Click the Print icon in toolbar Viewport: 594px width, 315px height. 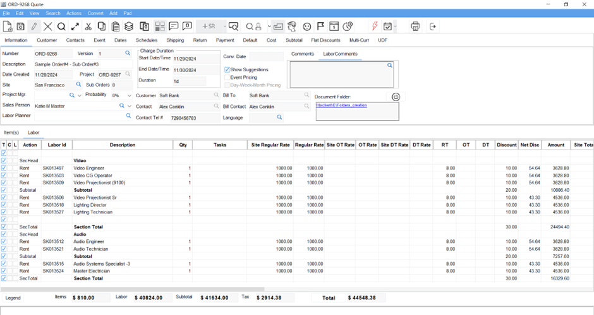point(415,27)
